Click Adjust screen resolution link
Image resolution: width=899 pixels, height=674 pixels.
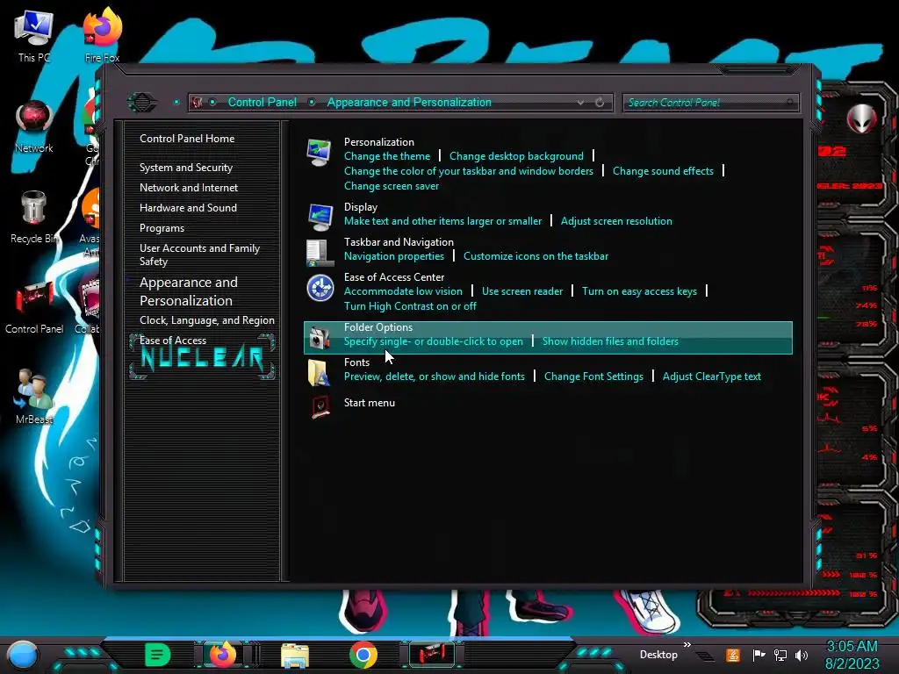pos(616,220)
